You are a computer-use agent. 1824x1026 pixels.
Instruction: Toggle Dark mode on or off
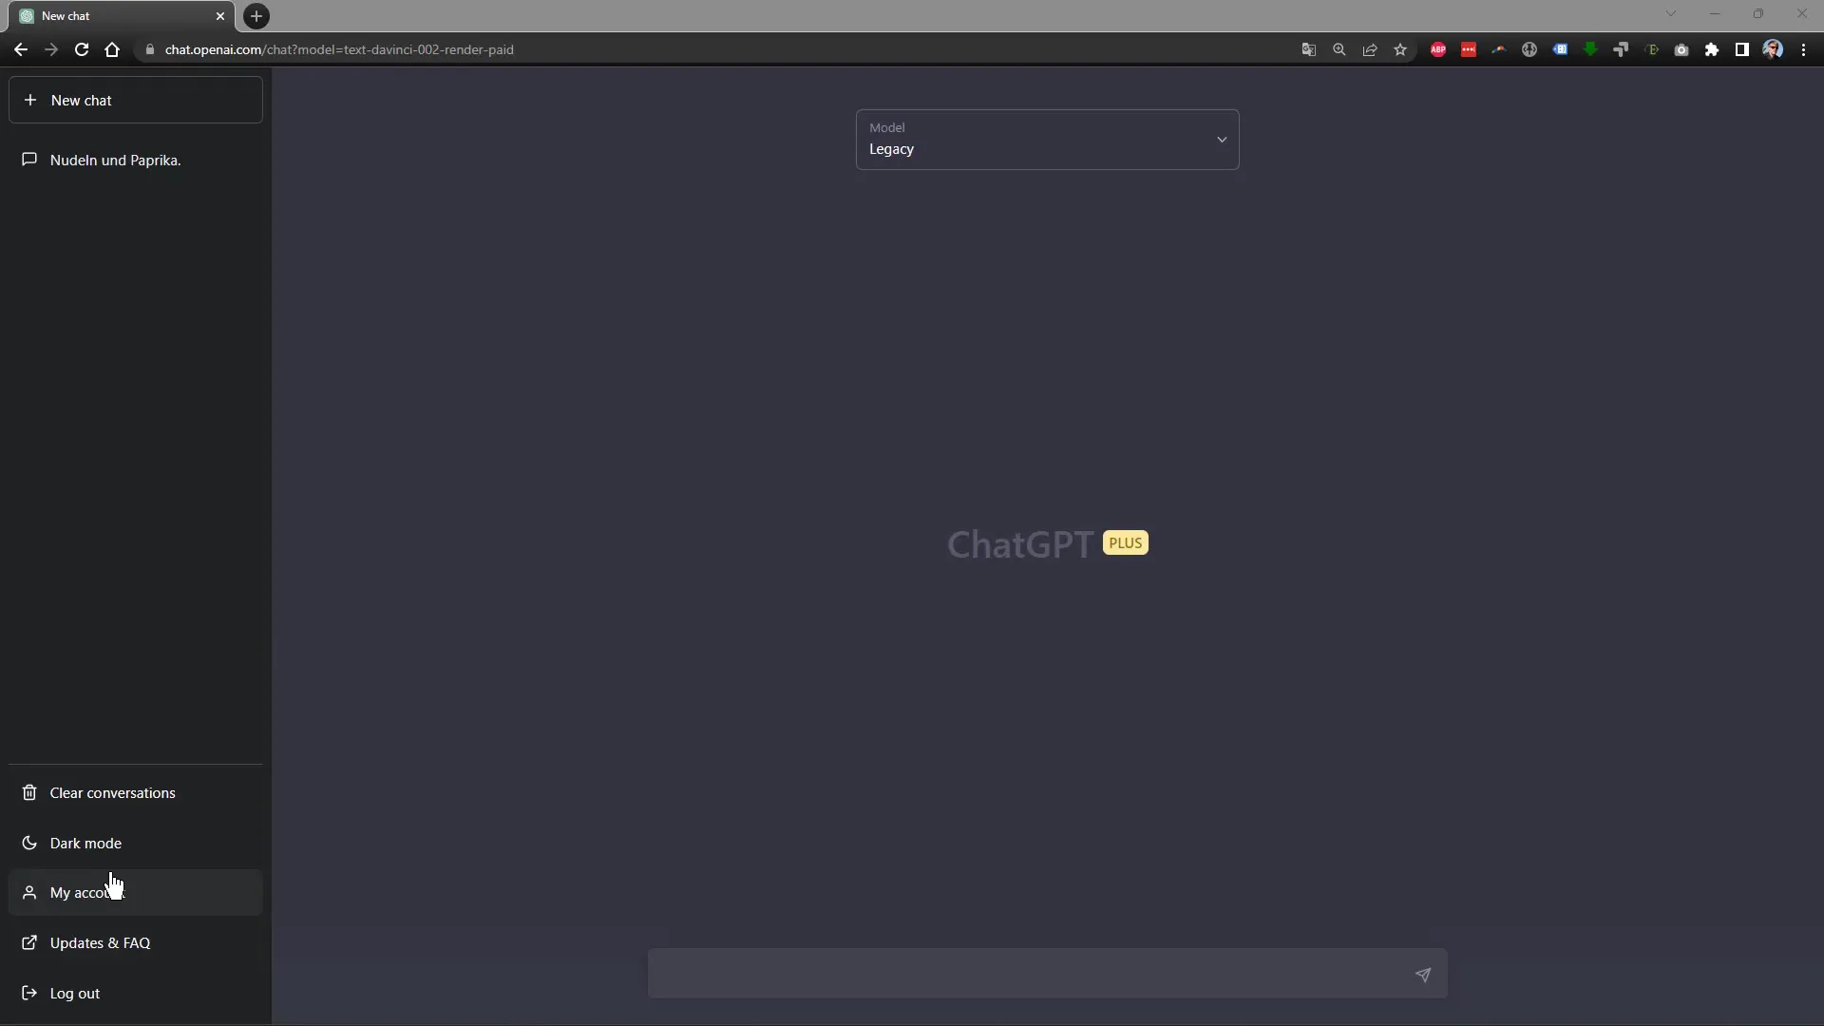point(85,842)
